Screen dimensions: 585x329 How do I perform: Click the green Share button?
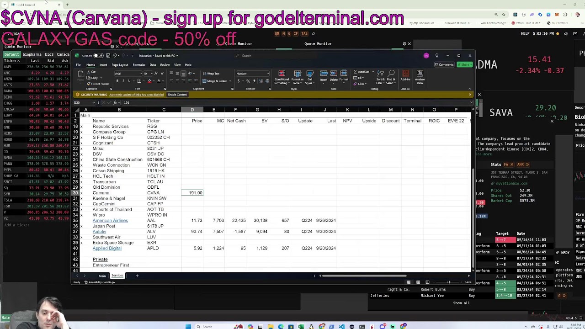click(465, 65)
